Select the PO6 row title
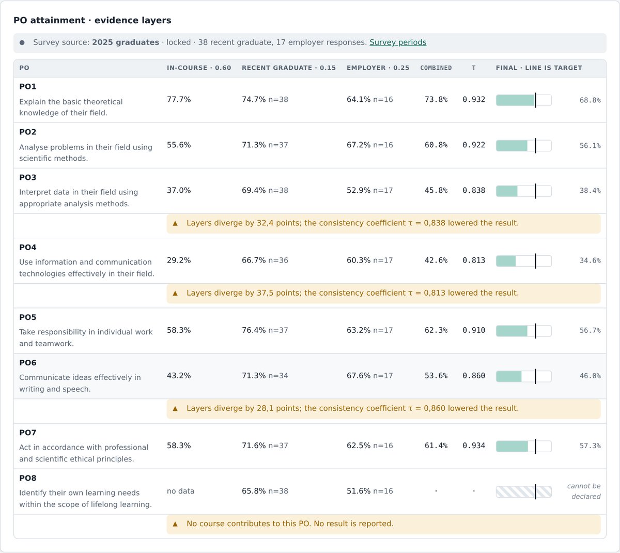The height and width of the screenshot is (553, 620). (x=28, y=362)
